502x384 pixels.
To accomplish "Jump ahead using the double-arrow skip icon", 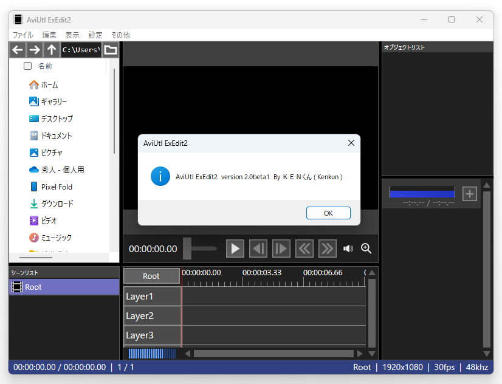I will point(327,248).
